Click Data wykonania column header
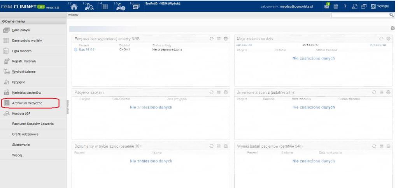The image size is (398, 188). tap(330, 153)
